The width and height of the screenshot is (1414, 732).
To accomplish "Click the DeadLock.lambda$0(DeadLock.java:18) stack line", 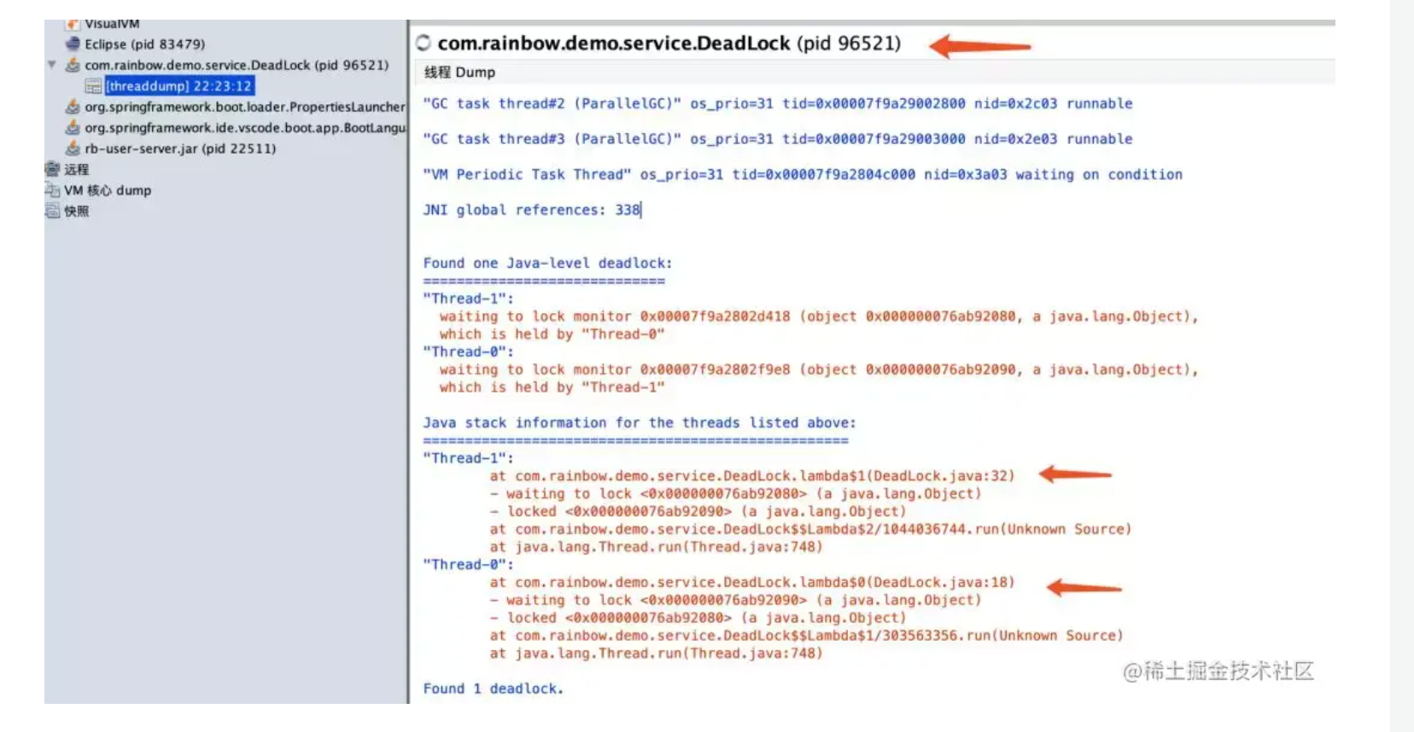I will [x=751, y=583].
